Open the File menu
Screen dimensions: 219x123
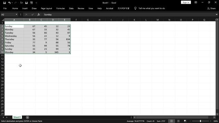[5, 8]
